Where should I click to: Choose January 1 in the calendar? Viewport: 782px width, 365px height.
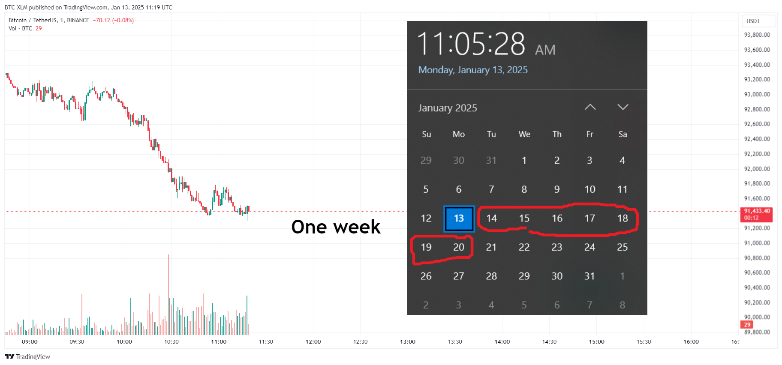[524, 161]
